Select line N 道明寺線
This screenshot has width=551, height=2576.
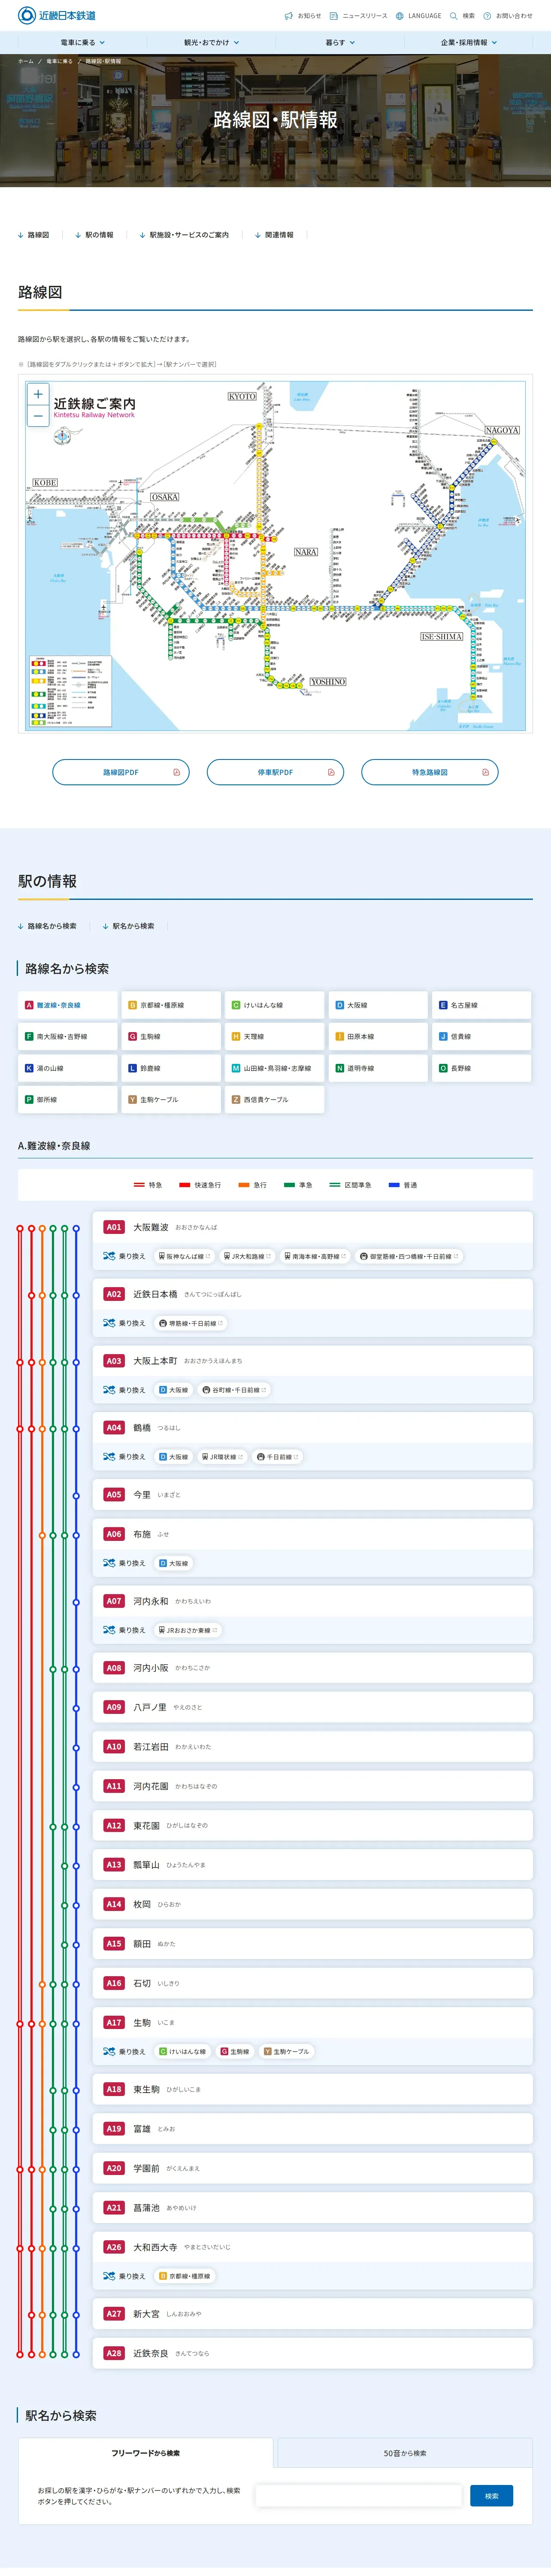pos(378,1068)
